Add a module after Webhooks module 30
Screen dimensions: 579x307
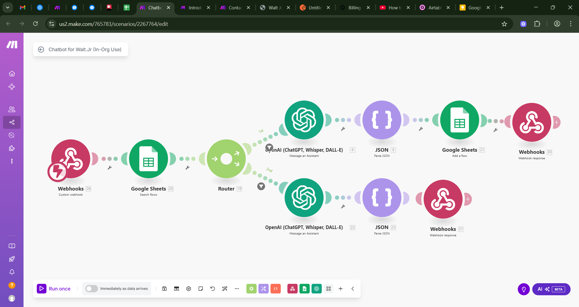(557, 122)
